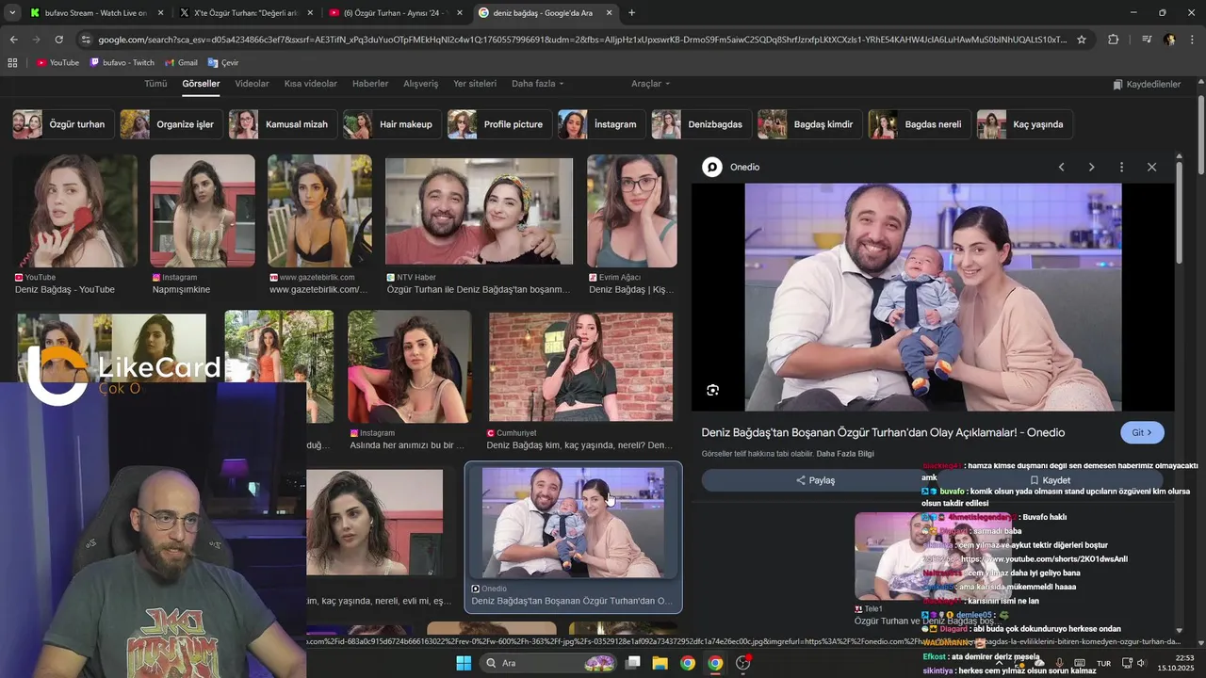Image resolution: width=1206 pixels, height=678 pixels.
Task: Select the İnstagram filter chip
Action: [x=601, y=124]
